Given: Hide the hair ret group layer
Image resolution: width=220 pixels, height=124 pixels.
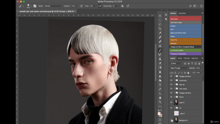Looking at the screenshot, I should tap(171, 84).
